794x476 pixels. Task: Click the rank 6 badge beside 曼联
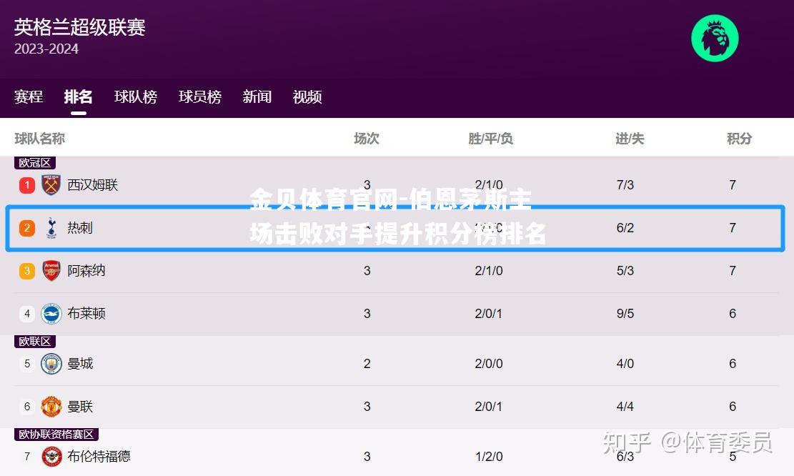click(27, 406)
